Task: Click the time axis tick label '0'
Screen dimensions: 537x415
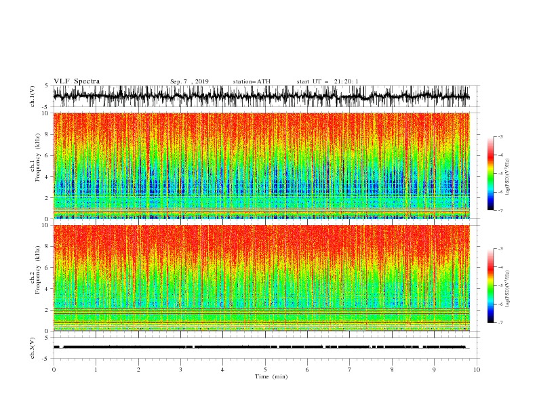Action: click(x=54, y=370)
